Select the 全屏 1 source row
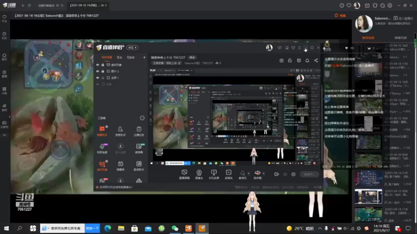The height and width of the screenshot is (234, 417). [121, 77]
